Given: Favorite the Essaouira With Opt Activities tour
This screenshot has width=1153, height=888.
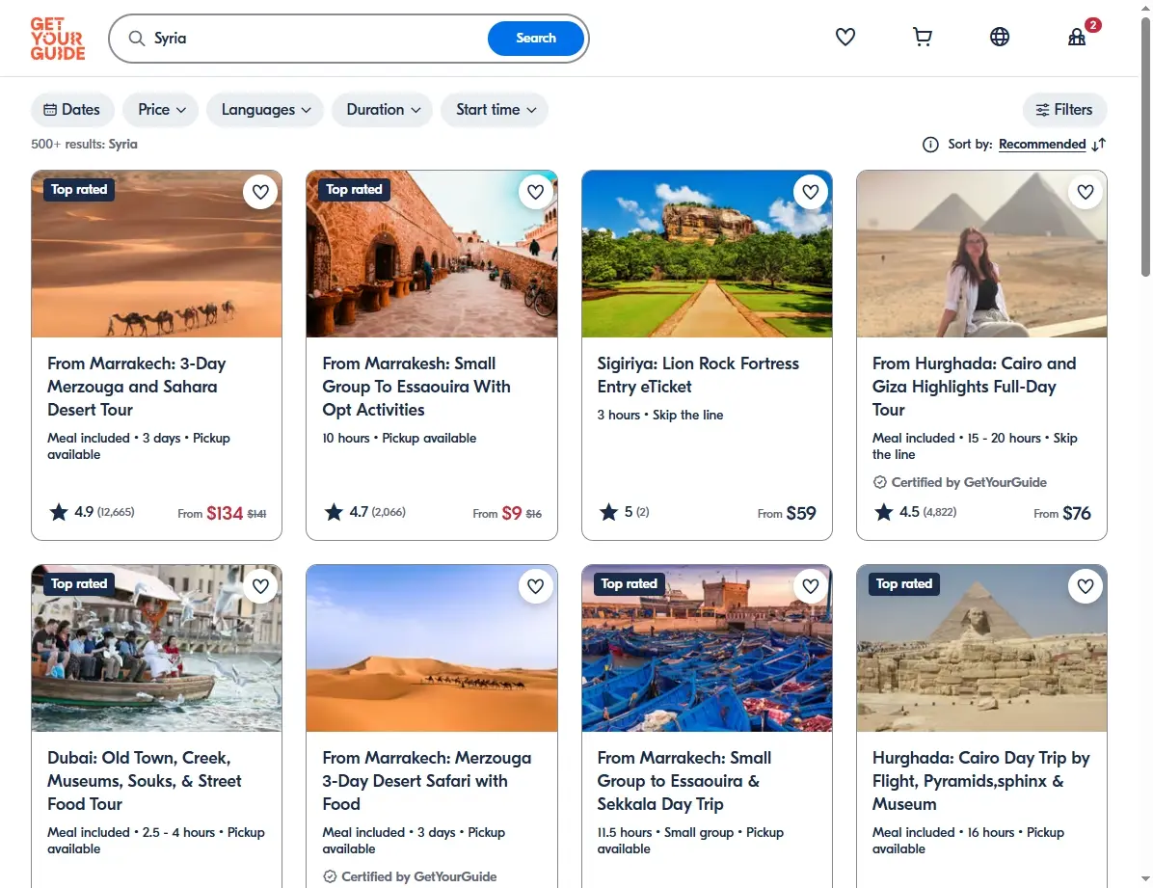Looking at the screenshot, I should coord(535,192).
